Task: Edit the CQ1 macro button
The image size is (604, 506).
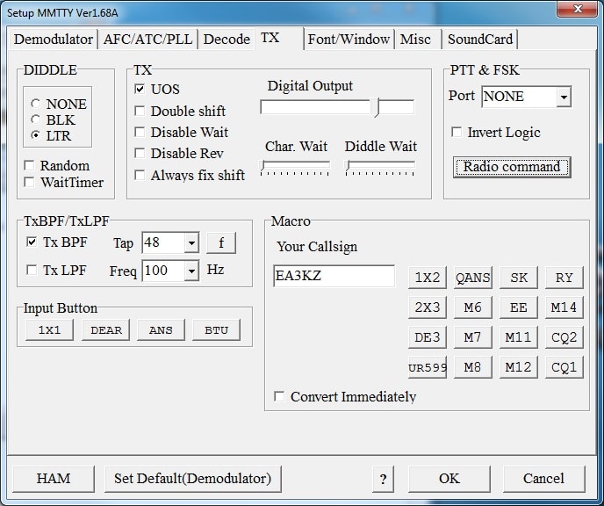Action: point(564,367)
